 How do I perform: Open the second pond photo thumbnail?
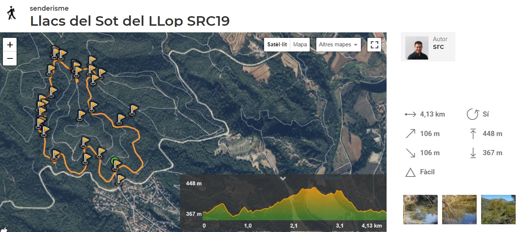[459, 209]
